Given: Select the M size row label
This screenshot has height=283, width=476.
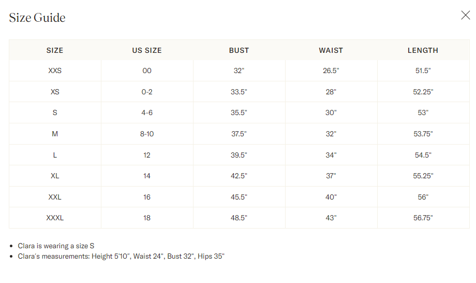Looking at the screenshot, I should 55,134.
